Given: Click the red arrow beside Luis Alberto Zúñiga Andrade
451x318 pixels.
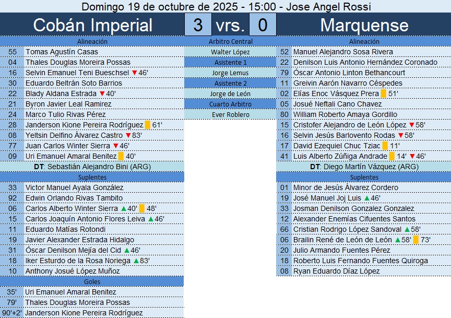Looking at the screenshot, I should point(411,156).
